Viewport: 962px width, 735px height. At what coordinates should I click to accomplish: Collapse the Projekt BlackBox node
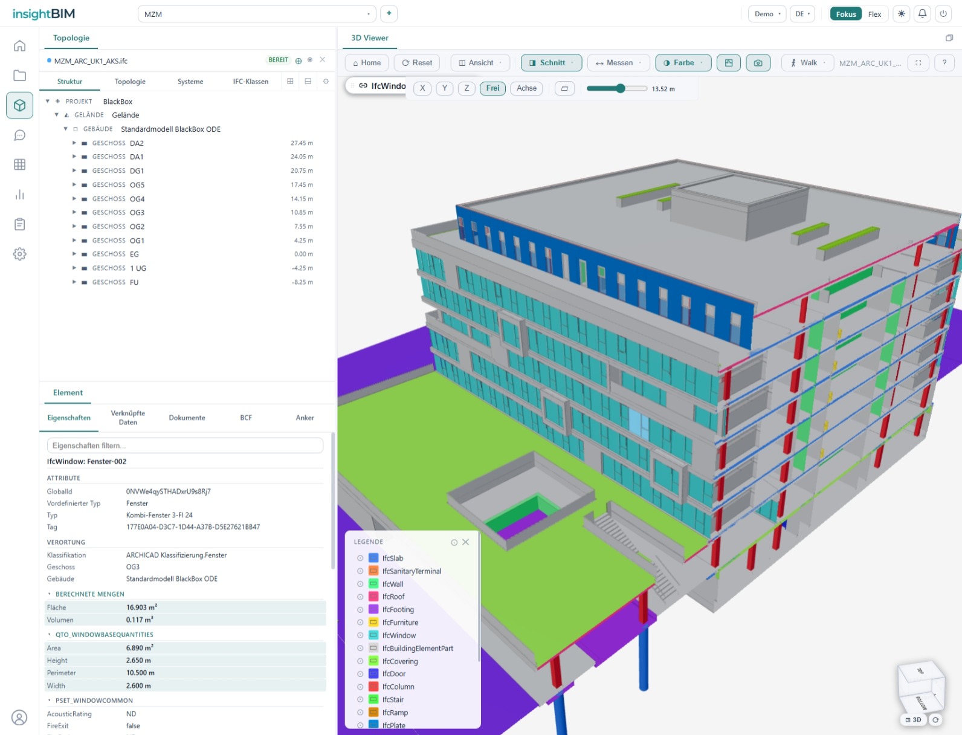(x=48, y=101)
